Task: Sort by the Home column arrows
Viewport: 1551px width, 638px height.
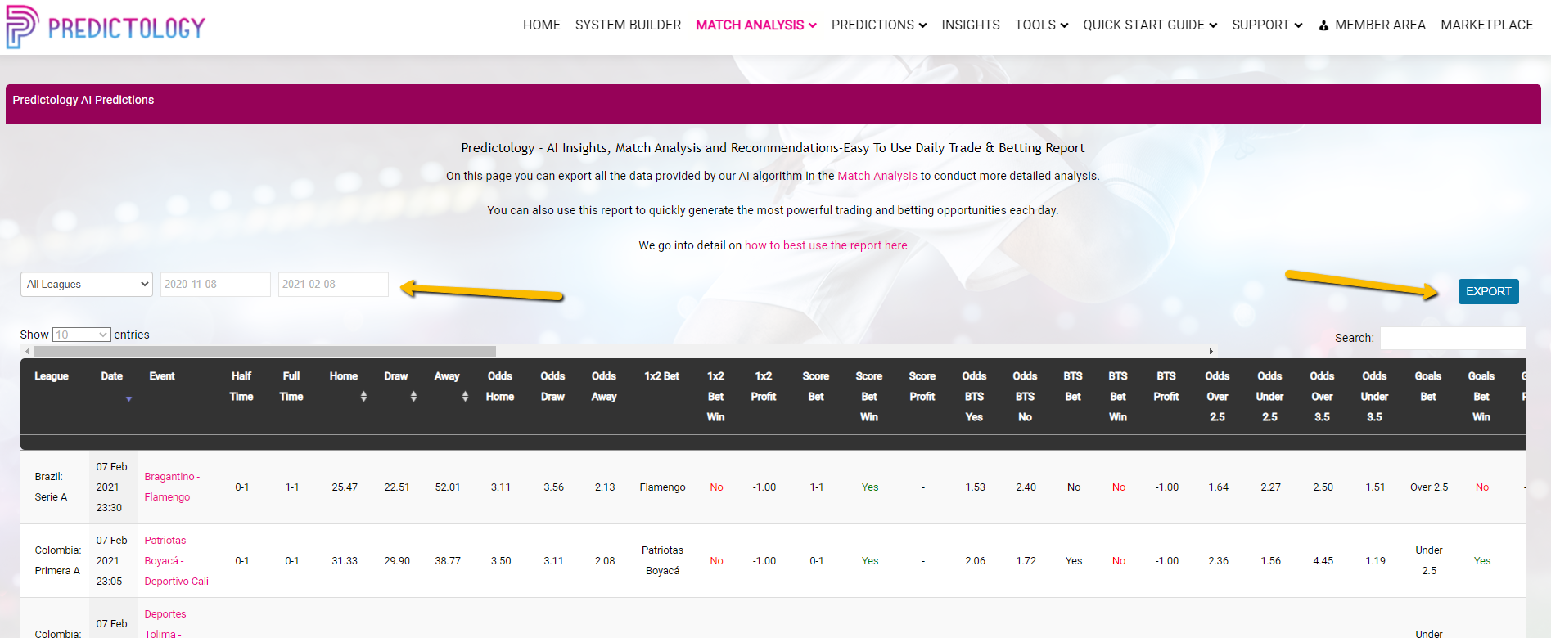Action: tap(363, 397)
